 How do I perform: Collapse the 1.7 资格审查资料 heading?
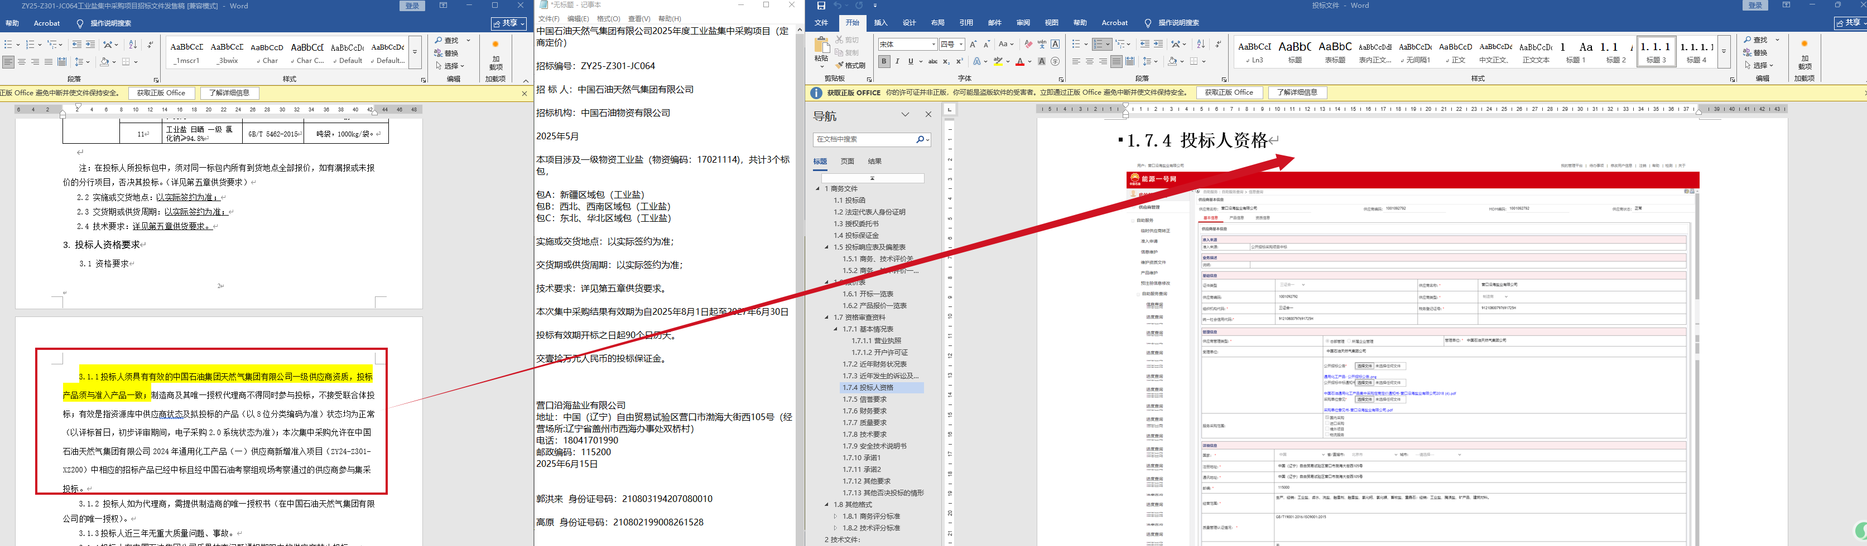pyautogui.click(x=827, y=317)
